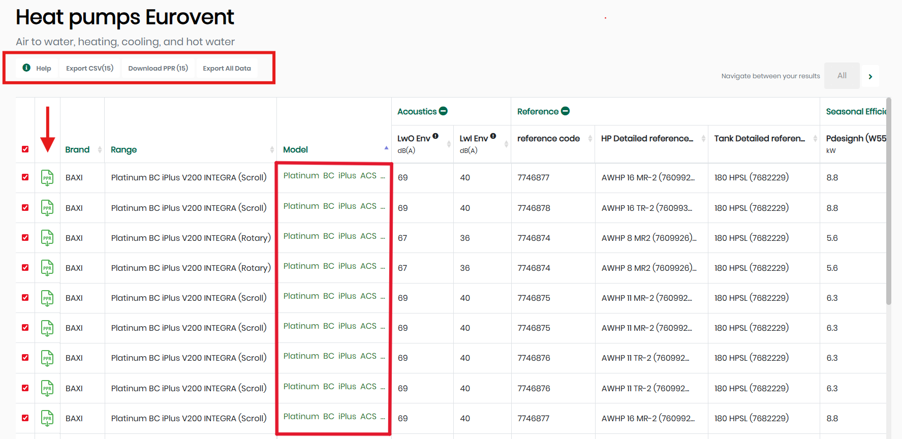The height and width of the screenshot is (439, 902).
Task: Click Model column sort arrow
Action: tap(386, 148)
